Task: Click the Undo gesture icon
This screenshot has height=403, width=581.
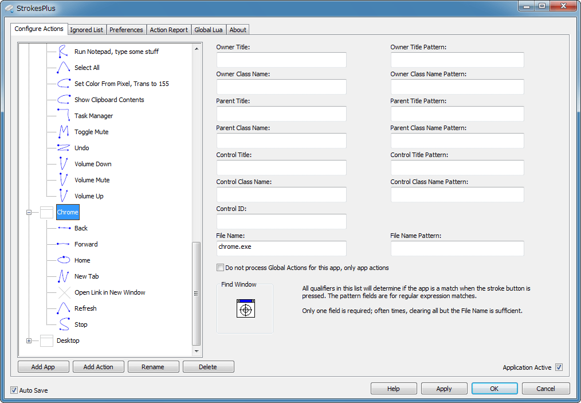Action: 64,148
